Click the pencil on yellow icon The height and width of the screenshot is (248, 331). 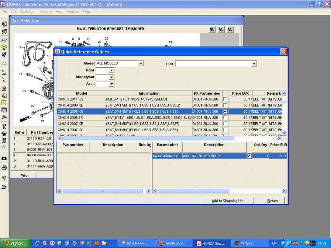(x=4, y=103)
